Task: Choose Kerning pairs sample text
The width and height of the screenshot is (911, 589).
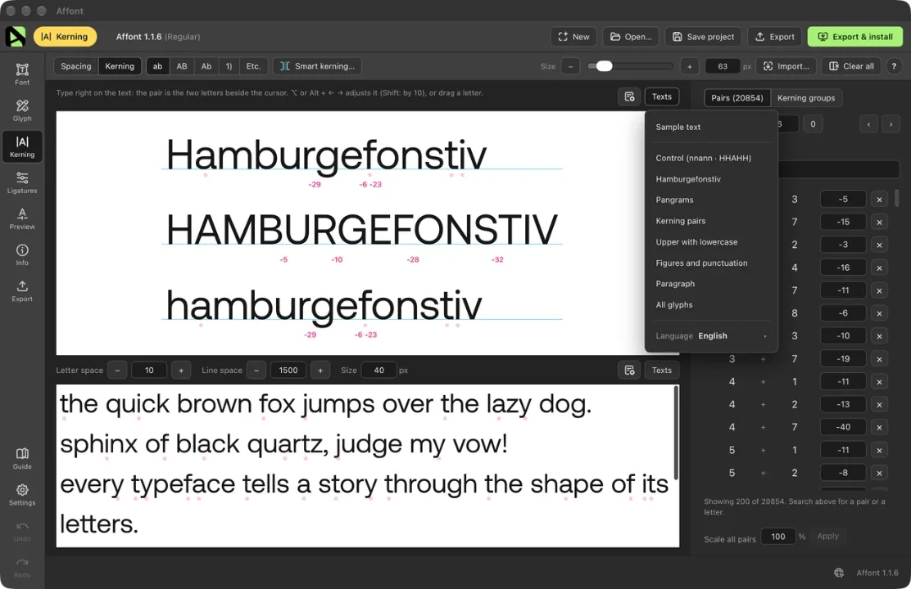Action: [681, 221]
